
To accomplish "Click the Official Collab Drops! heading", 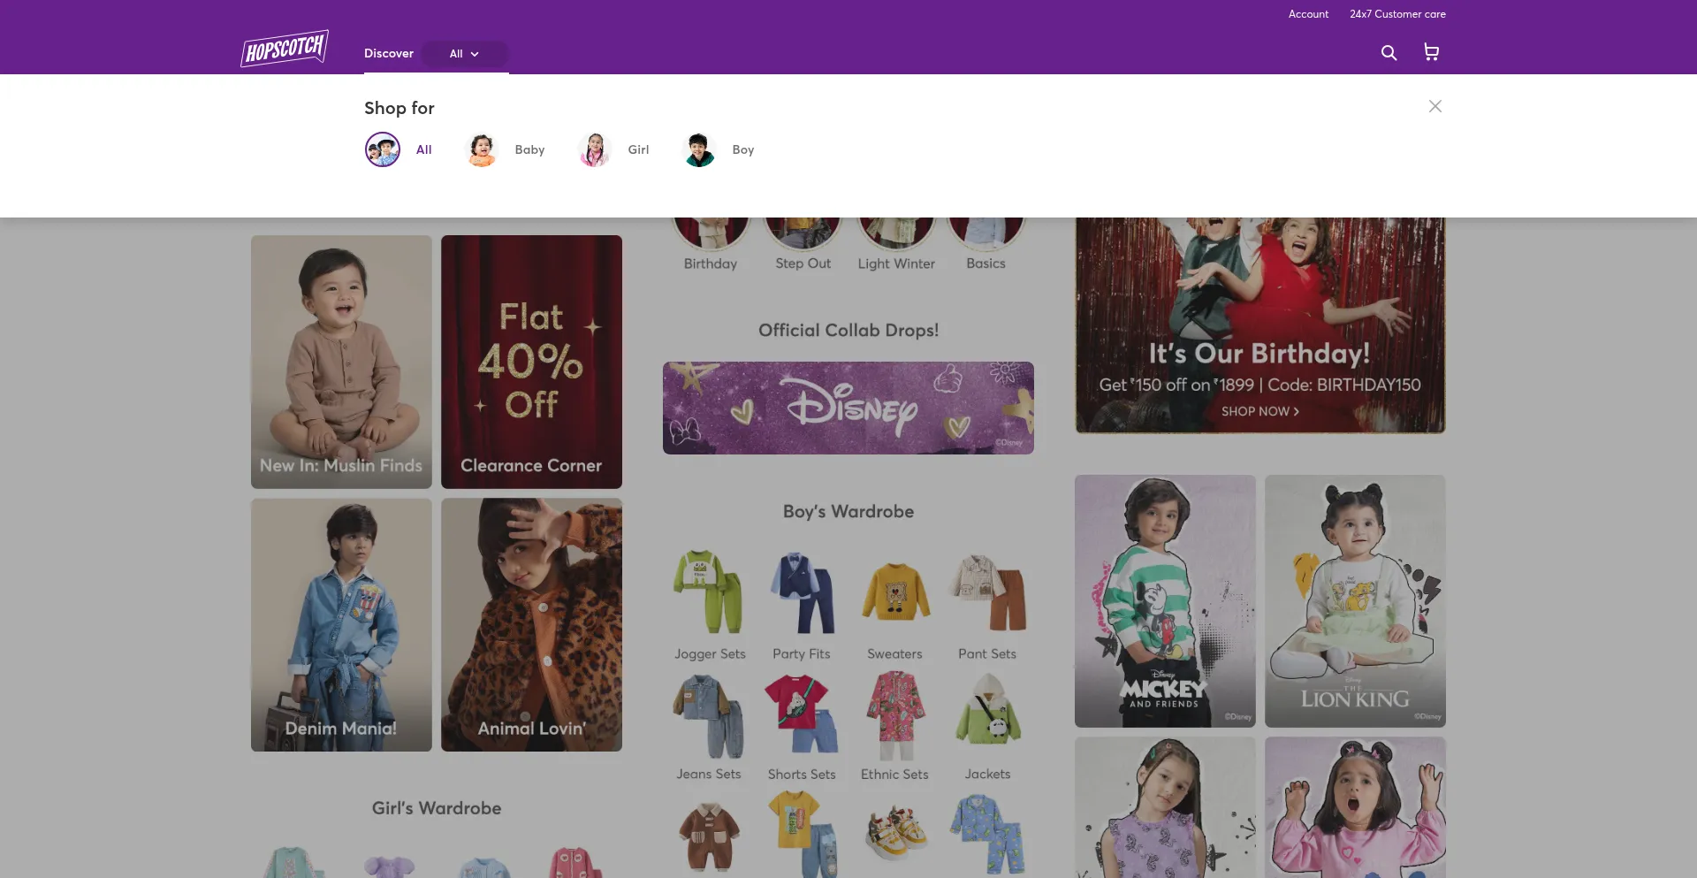I will 848,331.
